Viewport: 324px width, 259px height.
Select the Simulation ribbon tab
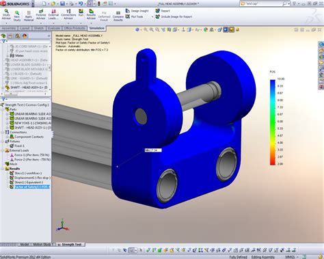(x=97, y=28)
